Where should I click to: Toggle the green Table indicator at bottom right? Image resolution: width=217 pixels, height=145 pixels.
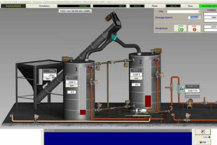coord(210,137)
